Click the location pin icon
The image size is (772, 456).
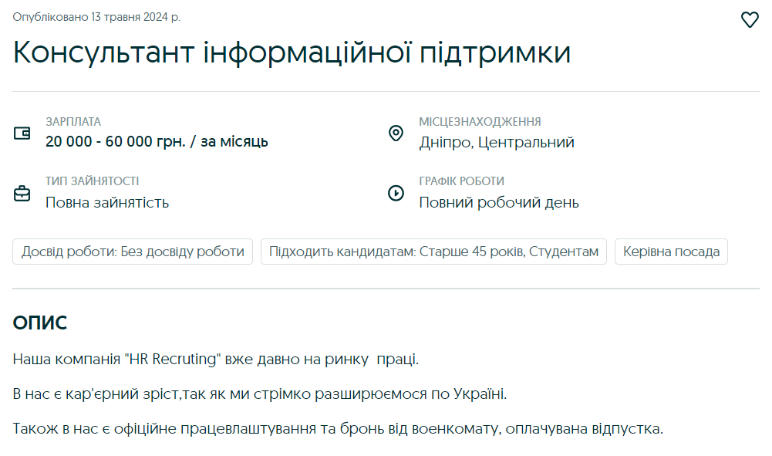(x=396, y=133)
